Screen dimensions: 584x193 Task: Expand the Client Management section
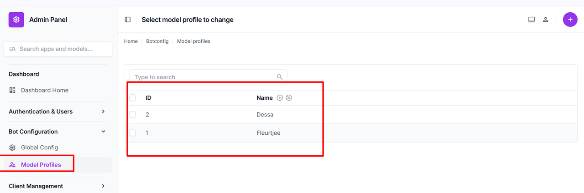tap(103, 186)
